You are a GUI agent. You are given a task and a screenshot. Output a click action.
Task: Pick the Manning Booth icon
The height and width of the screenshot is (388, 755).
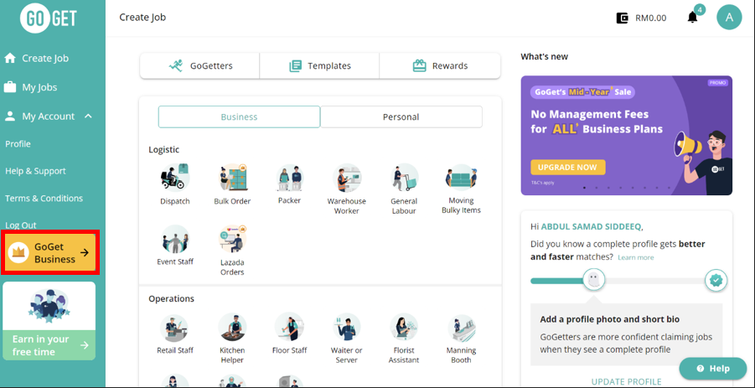pyautogui.click(x=461, y=328)
